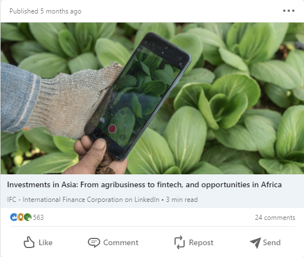Click the Published 5 months ago text
This screenshot has height=257, width=304.
46,11
